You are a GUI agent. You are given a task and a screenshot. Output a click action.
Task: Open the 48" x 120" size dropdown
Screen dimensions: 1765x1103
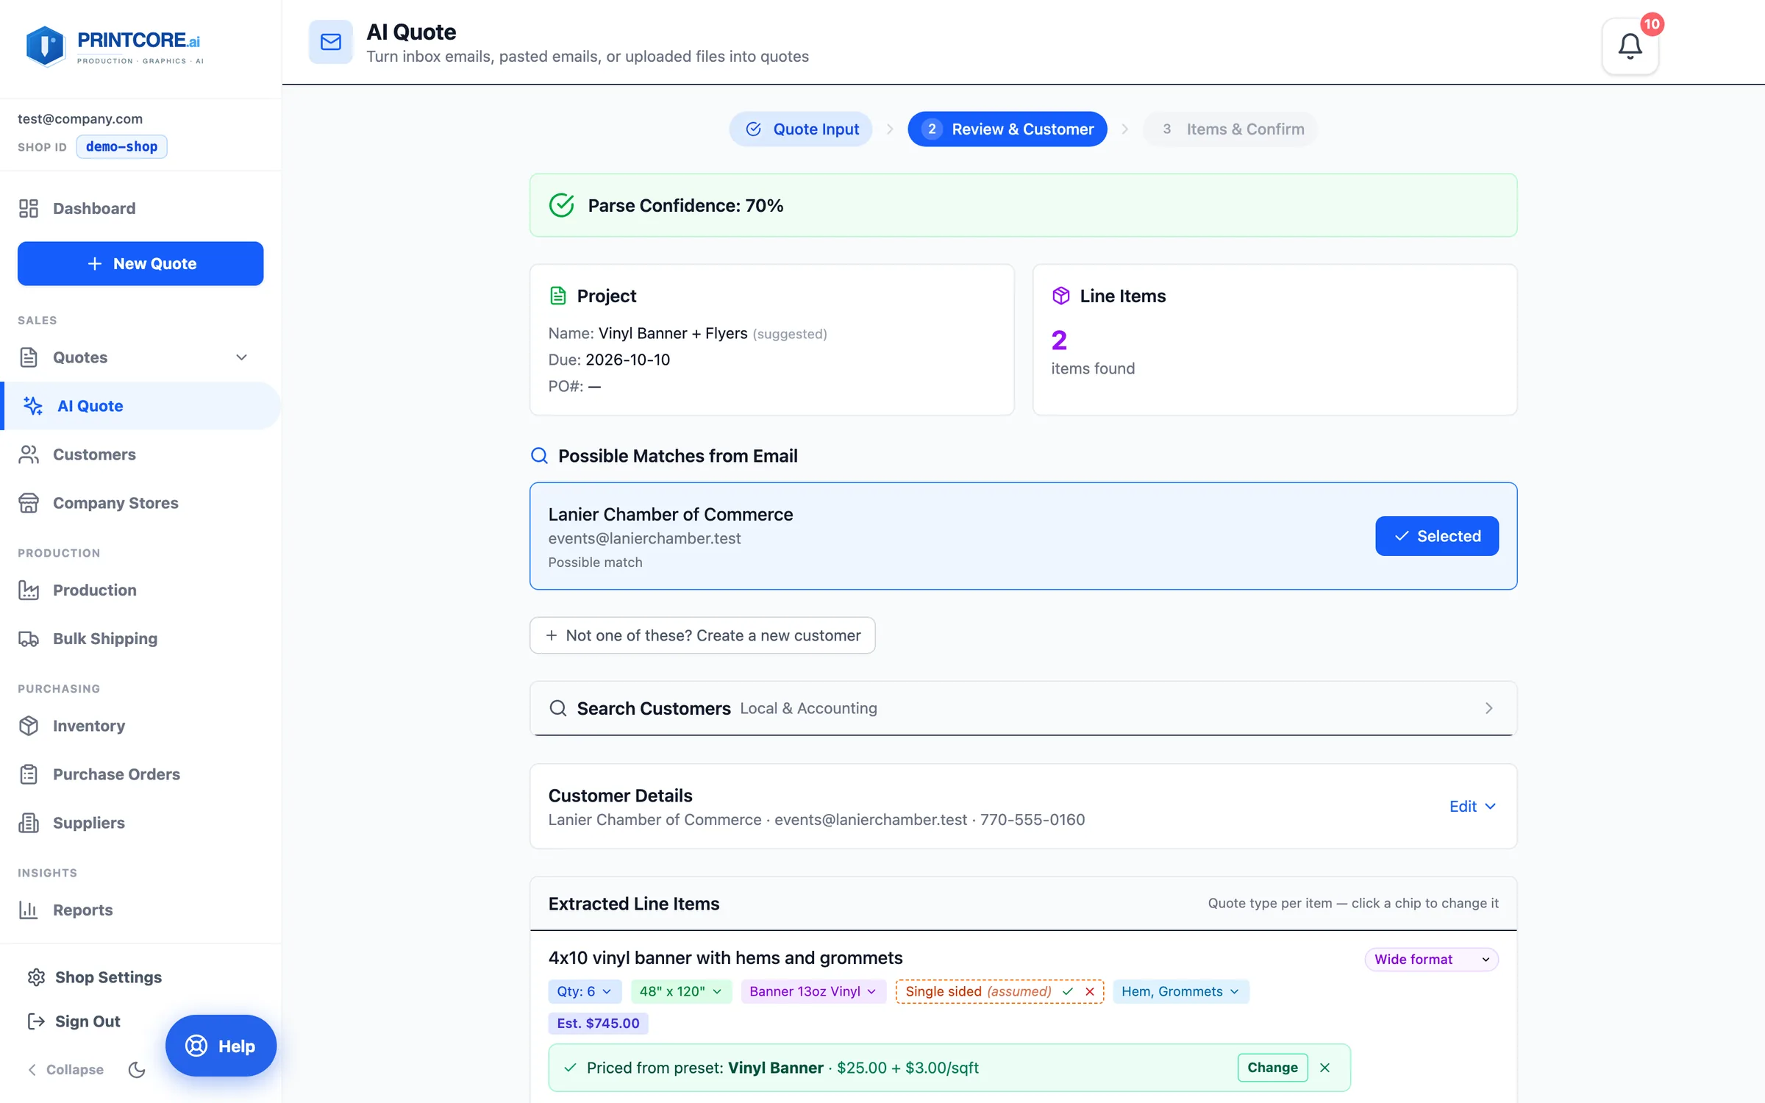(681, 991)
